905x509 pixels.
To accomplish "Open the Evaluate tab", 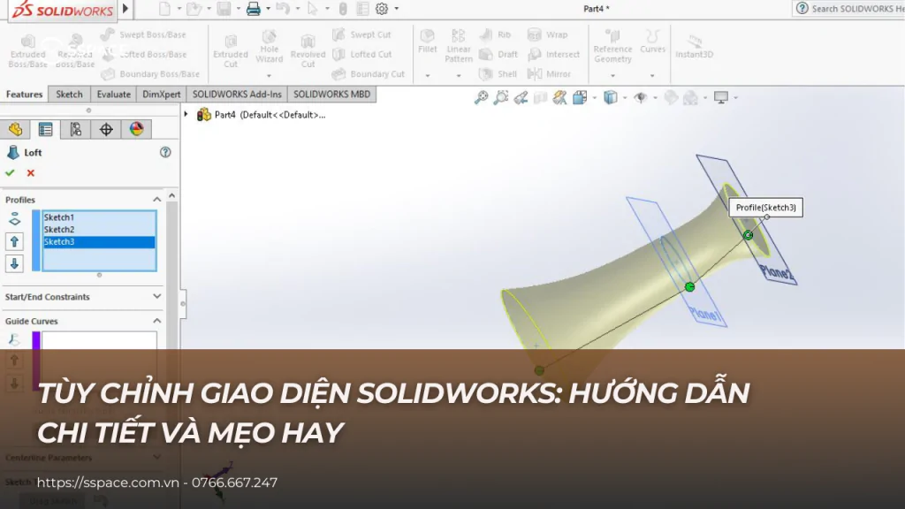I will click(114, 94).
